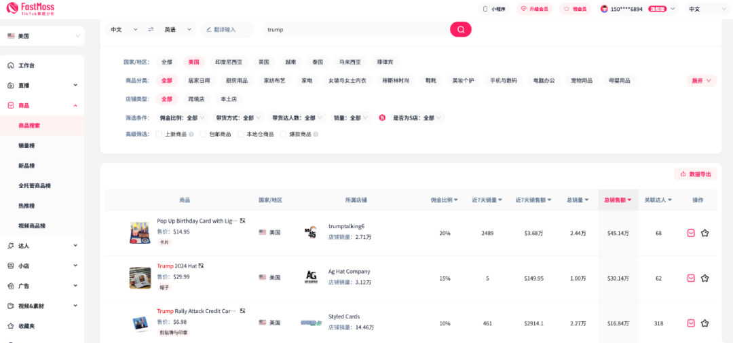Open the 中文 site language dropdown
The image size is (733, 343).
pyautogui.click(x=708, y=9)
